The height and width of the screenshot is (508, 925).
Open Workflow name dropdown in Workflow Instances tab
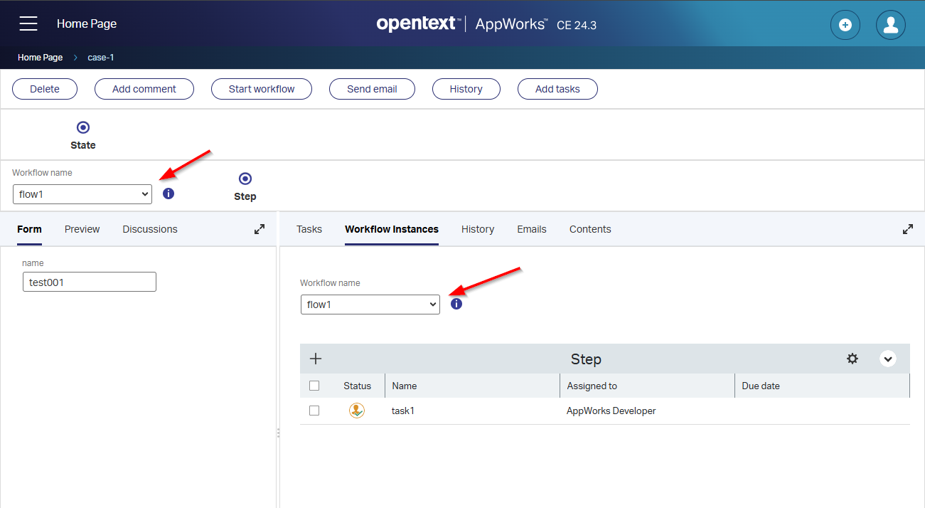370,305
